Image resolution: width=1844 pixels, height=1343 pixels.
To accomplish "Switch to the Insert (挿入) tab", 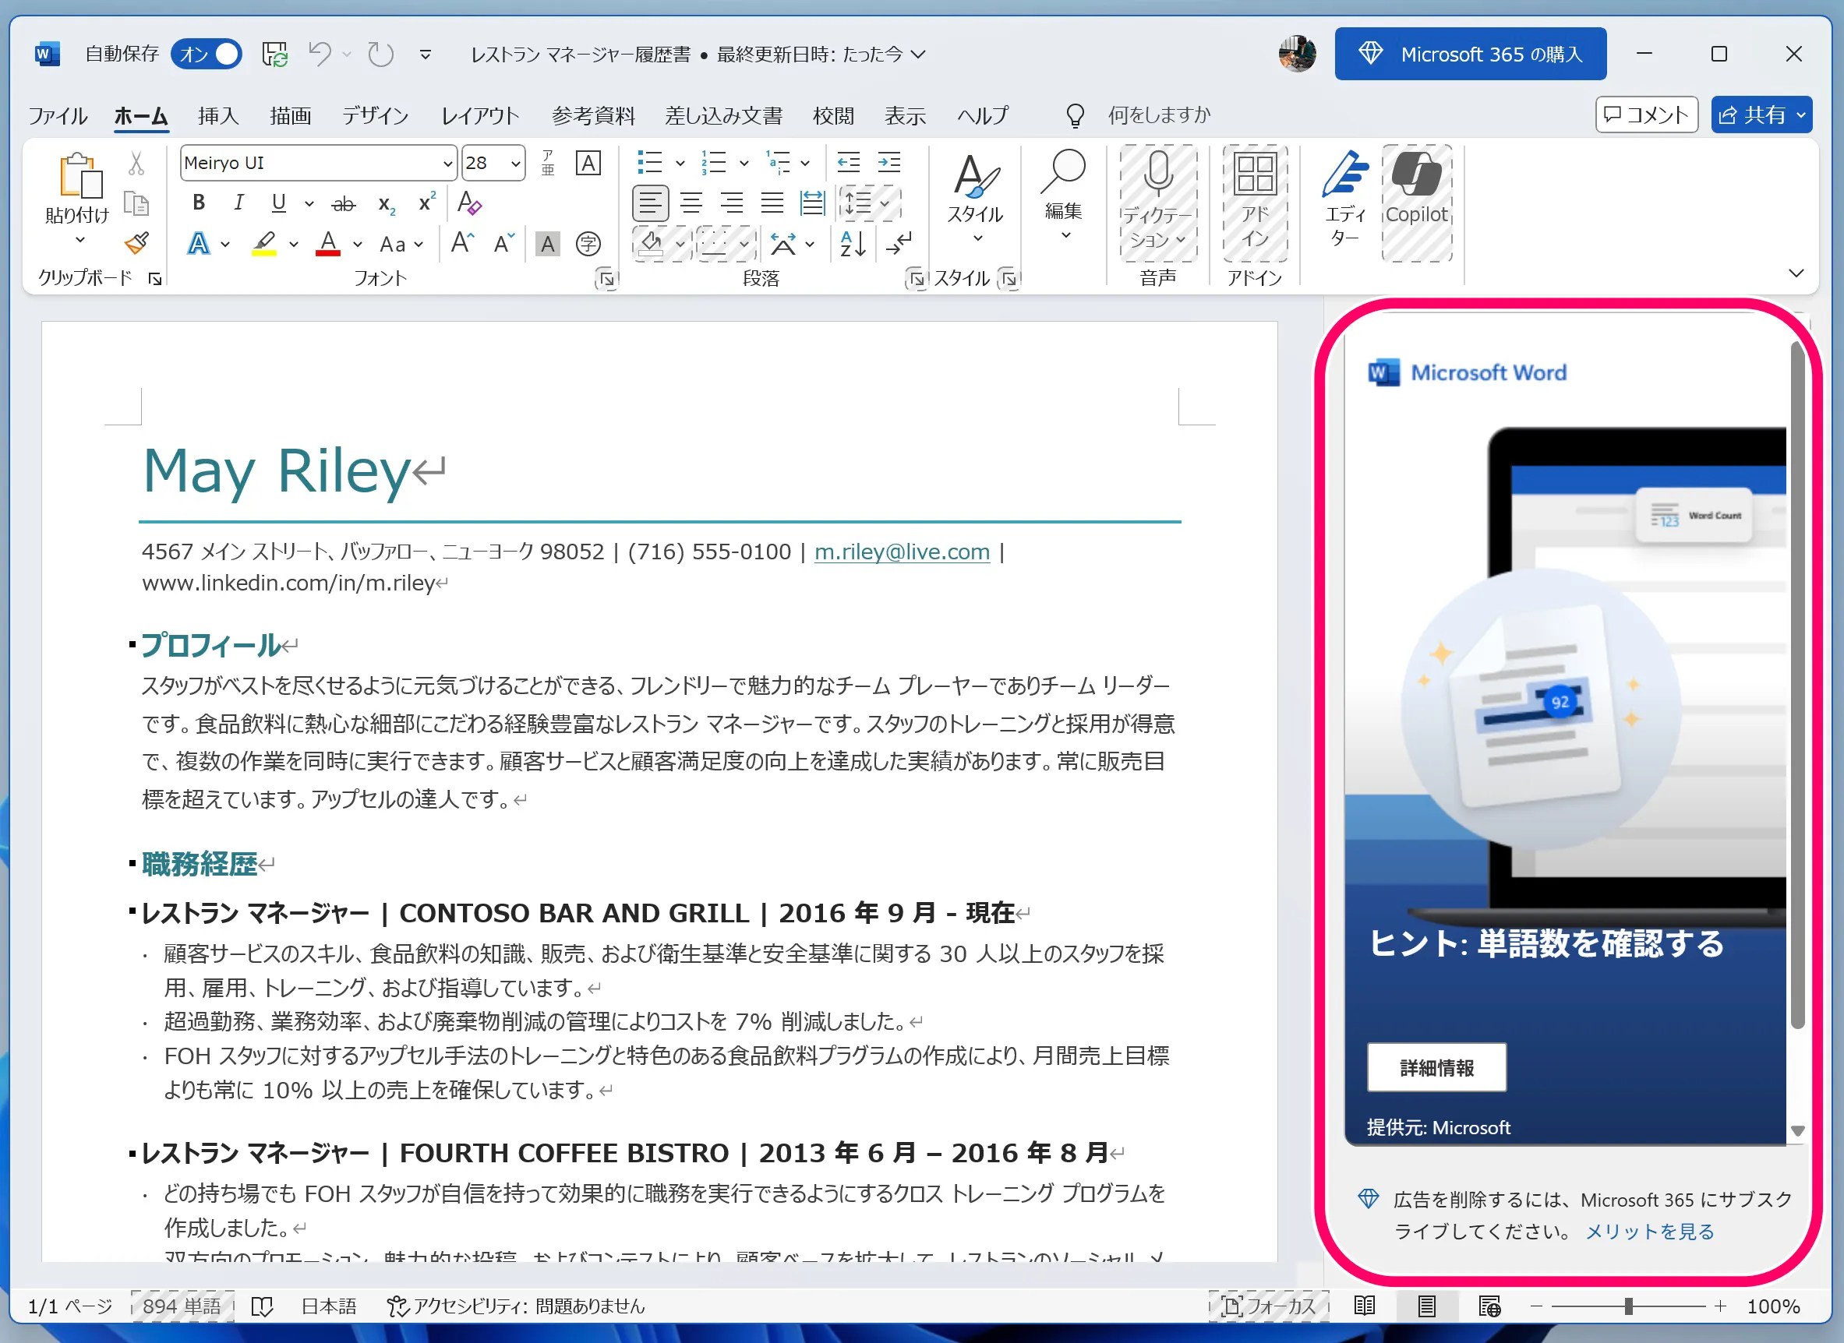I will click(x=218, y=115).
